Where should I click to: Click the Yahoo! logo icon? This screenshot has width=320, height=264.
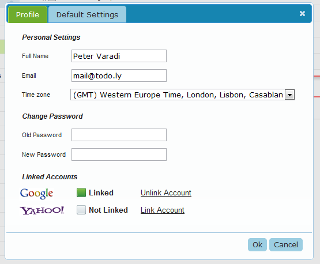click(42, 210)
